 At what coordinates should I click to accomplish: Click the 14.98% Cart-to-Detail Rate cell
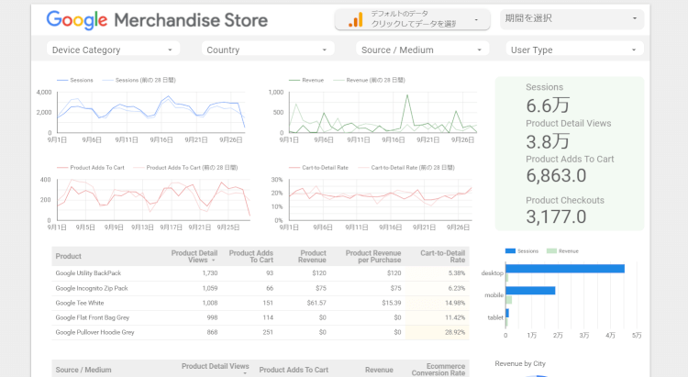click(455, 303)
